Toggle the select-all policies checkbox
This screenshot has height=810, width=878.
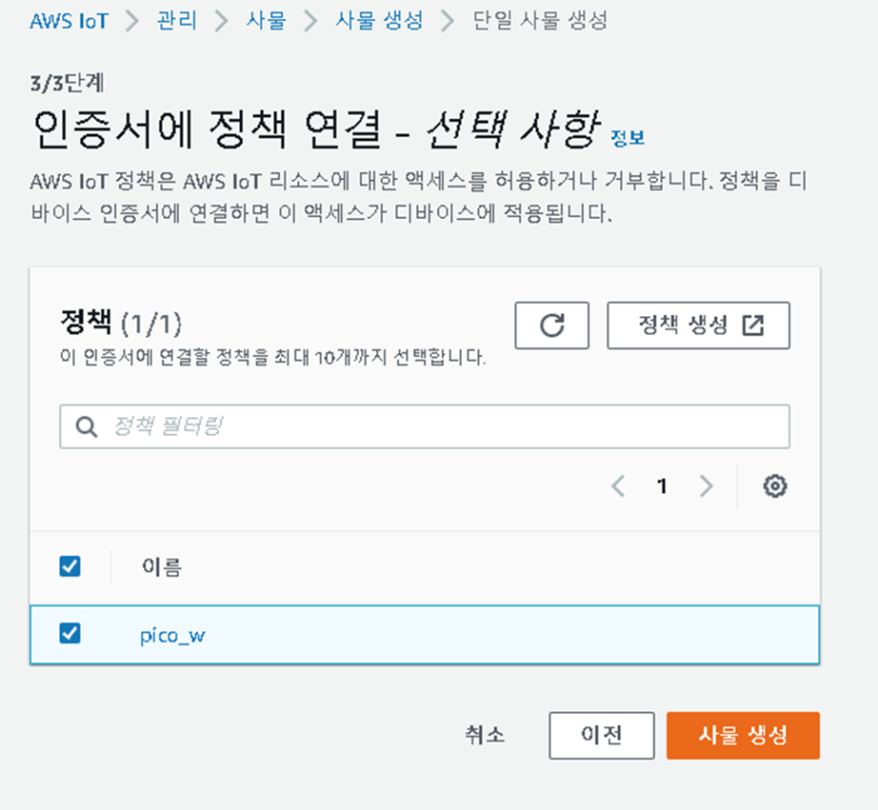(70, 566)
